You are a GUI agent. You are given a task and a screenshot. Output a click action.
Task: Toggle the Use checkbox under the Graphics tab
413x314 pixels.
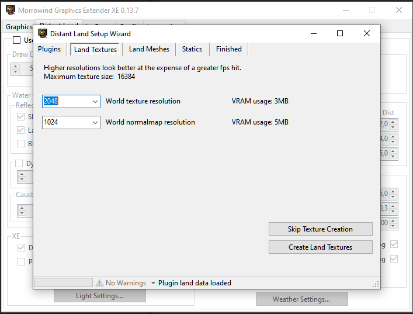click(16, 40)
